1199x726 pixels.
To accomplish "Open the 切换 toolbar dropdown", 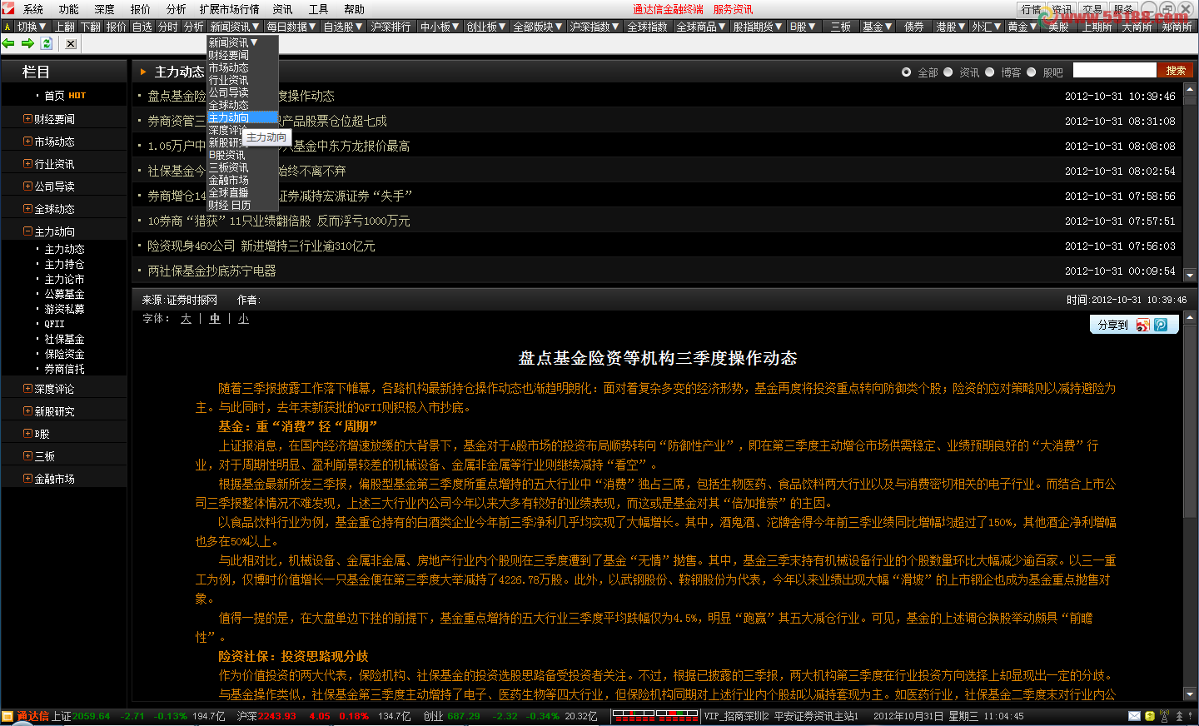I will [32, 27].
